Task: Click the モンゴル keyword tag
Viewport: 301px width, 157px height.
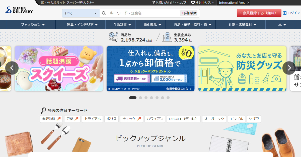Action: (237, 119)
